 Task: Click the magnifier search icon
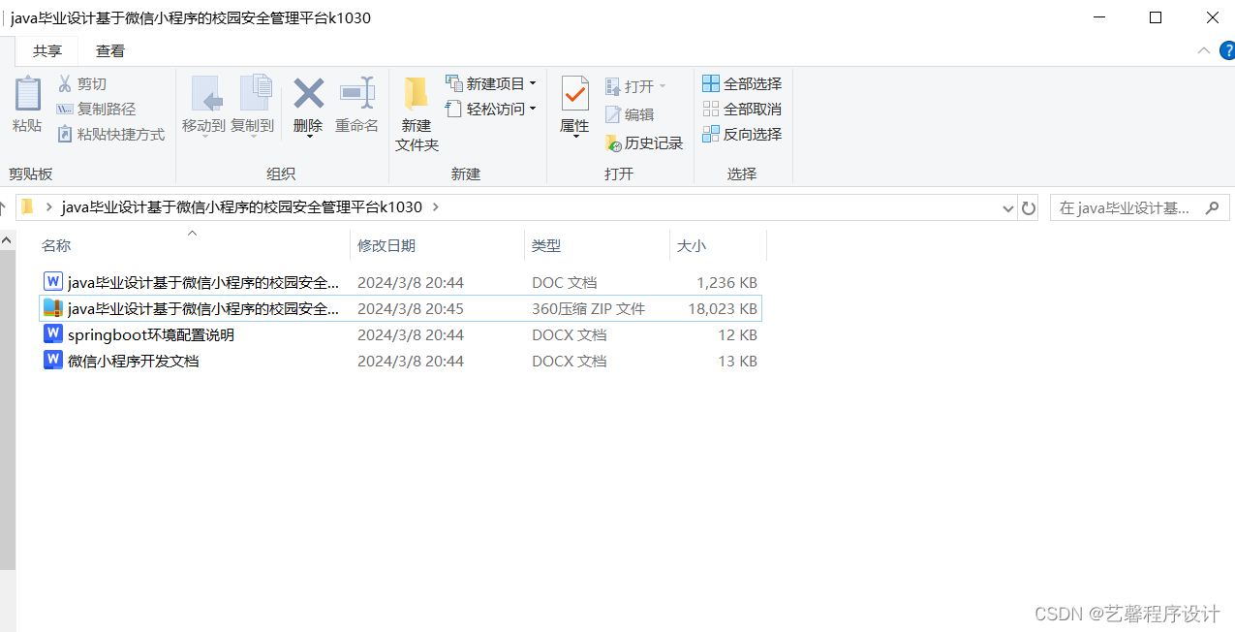click(1212, 207)
